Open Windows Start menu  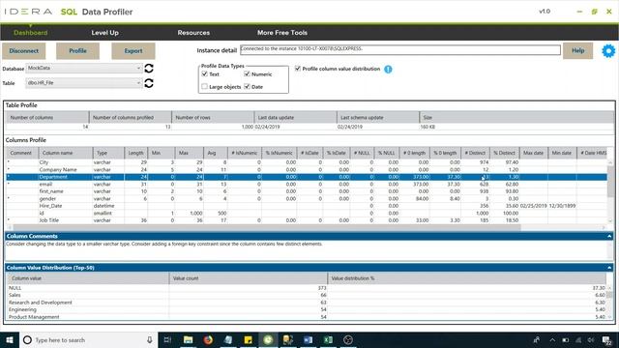point(10,339)
